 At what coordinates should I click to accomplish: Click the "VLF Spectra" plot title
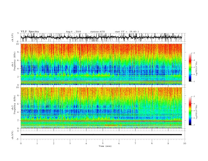(30, 32)
